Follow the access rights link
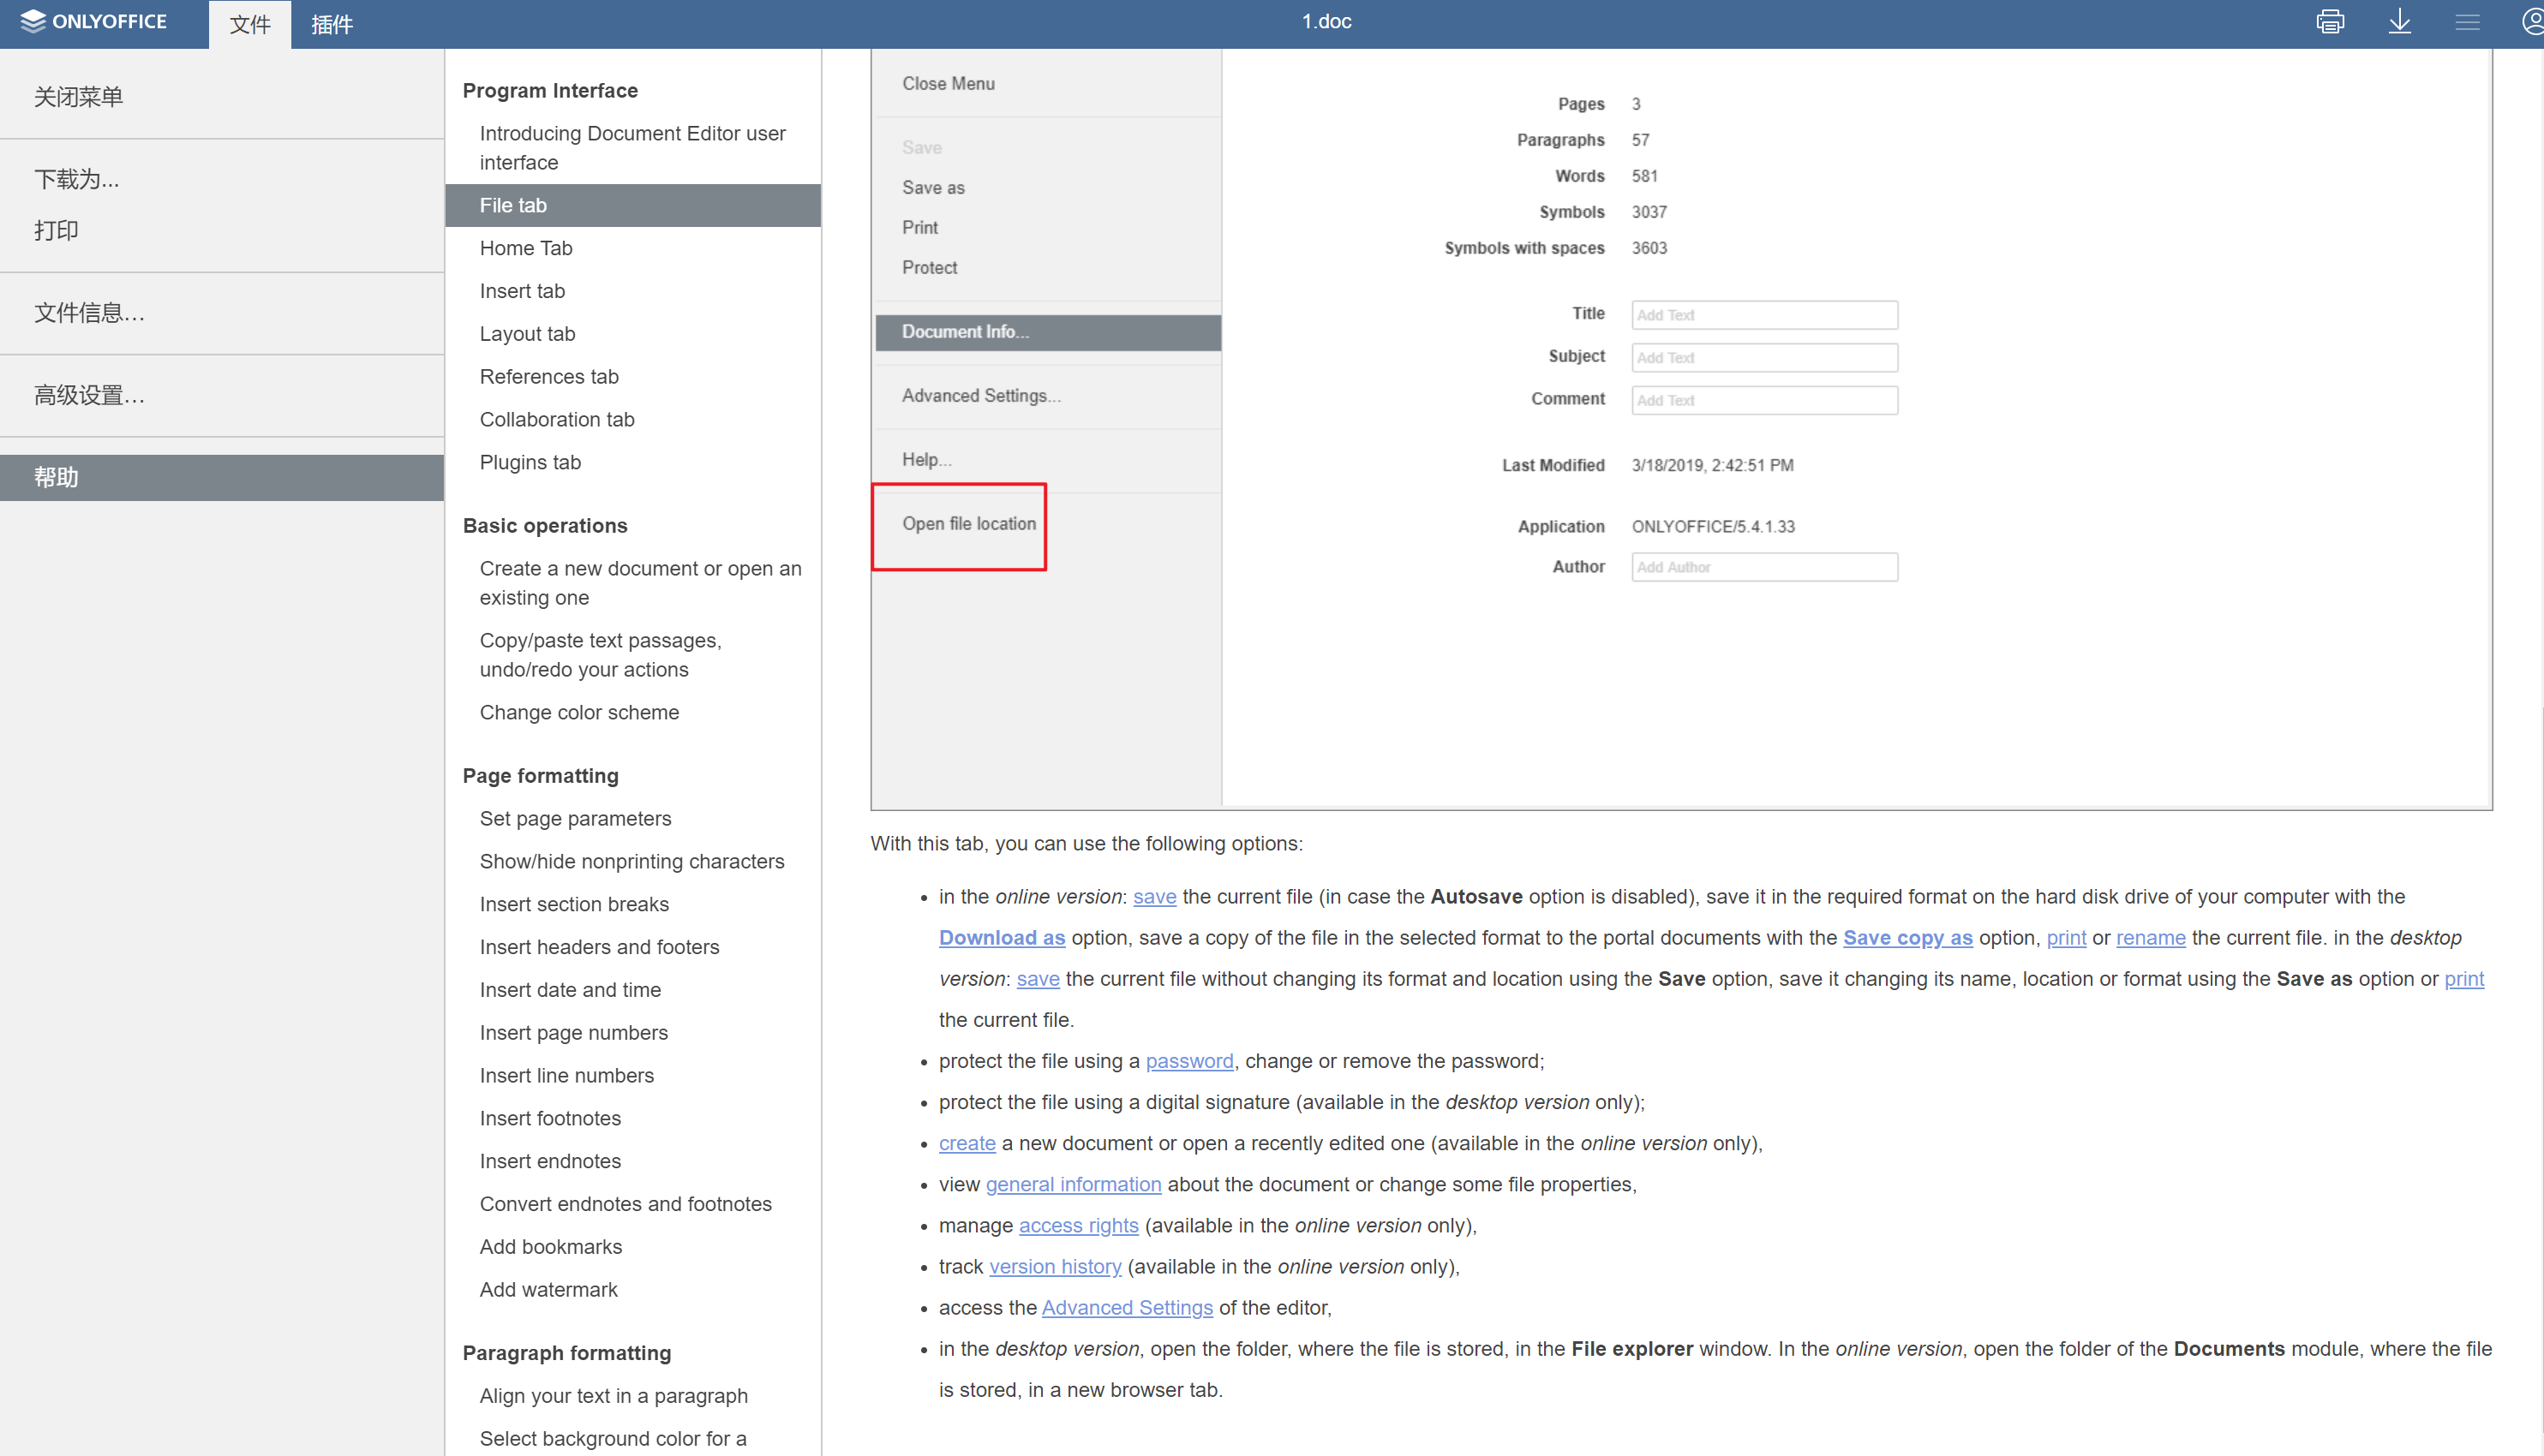Image resolution: width=2544 pixels, height=1456 pixels. pos(1077,1225)
